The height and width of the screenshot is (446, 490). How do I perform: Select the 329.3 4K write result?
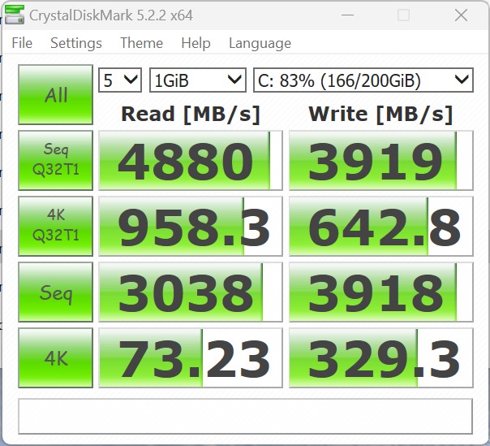click(x=381, y=357)
